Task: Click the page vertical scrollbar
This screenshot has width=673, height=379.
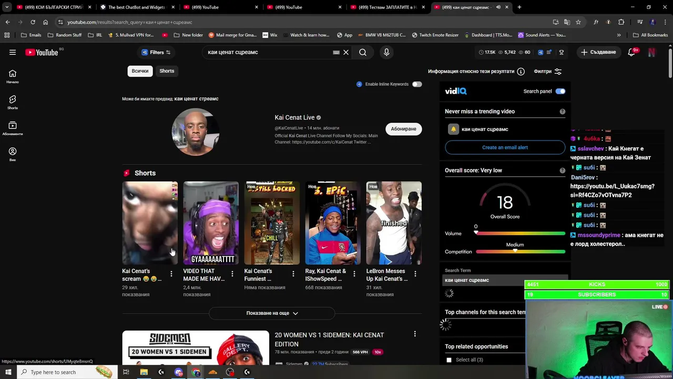Action: click(x=670, y=63)
